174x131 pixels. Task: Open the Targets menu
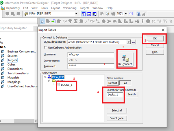[x=84, y=8]
